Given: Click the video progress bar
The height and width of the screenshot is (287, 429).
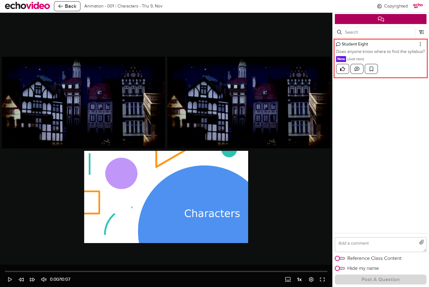Looking at the screenshot, I should (x=166, y=271).
